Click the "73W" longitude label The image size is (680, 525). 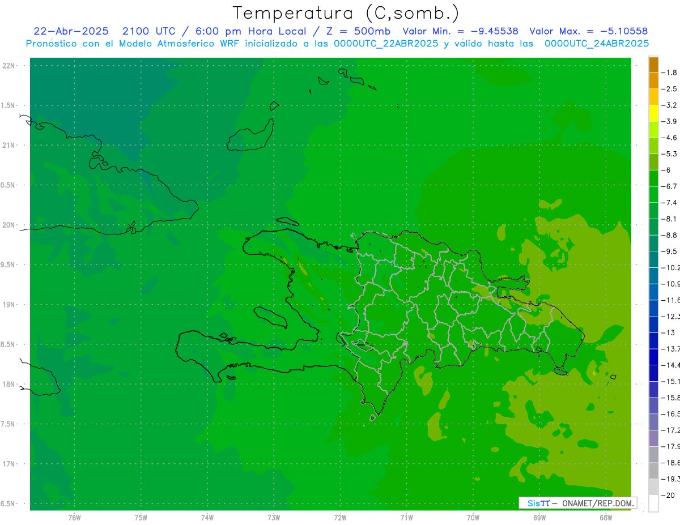click(274, 518)
